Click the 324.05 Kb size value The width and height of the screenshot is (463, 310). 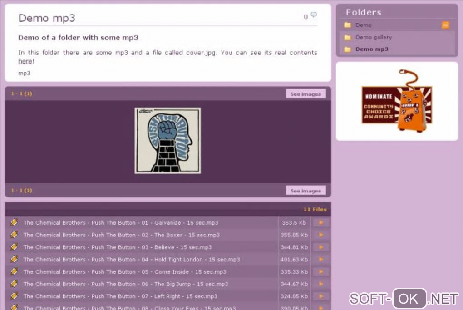[294, 296]
